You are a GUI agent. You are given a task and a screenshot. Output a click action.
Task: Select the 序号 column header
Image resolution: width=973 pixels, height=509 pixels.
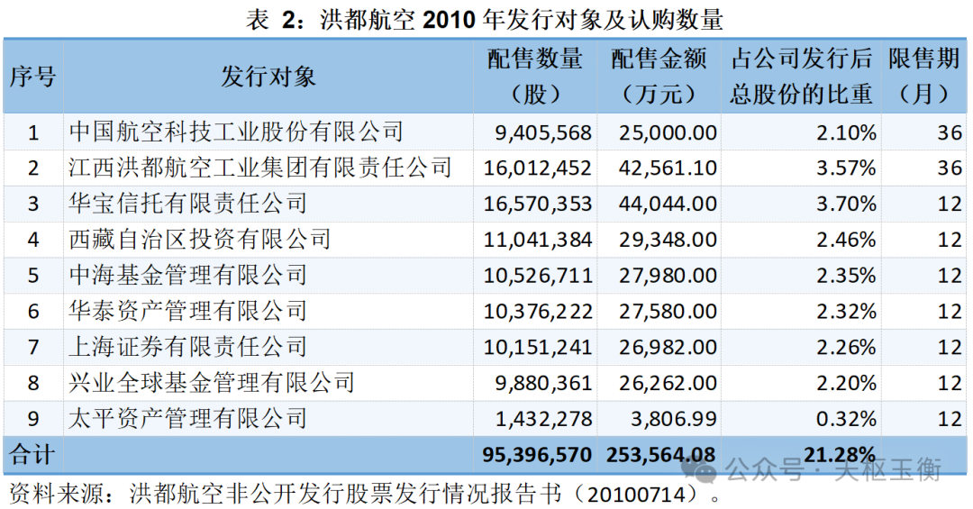[x=32, y=77]
